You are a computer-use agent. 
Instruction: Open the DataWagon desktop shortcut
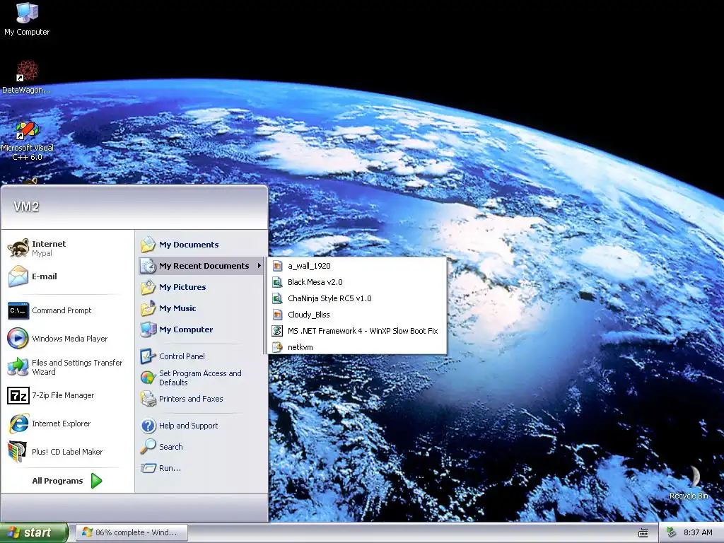pos(27,76)
